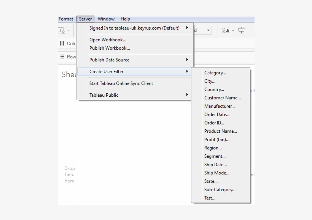
Task: Close the open Server menu
Action: (85, 19)
